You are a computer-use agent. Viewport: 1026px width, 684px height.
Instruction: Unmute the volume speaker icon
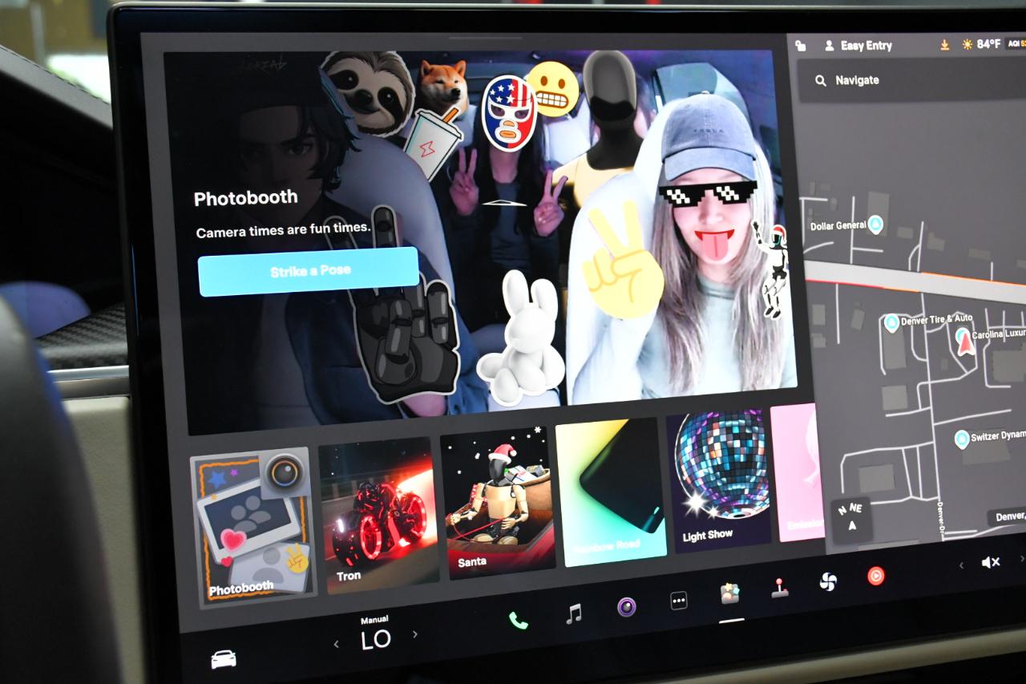pyautogui.click(x=991, y=562)
